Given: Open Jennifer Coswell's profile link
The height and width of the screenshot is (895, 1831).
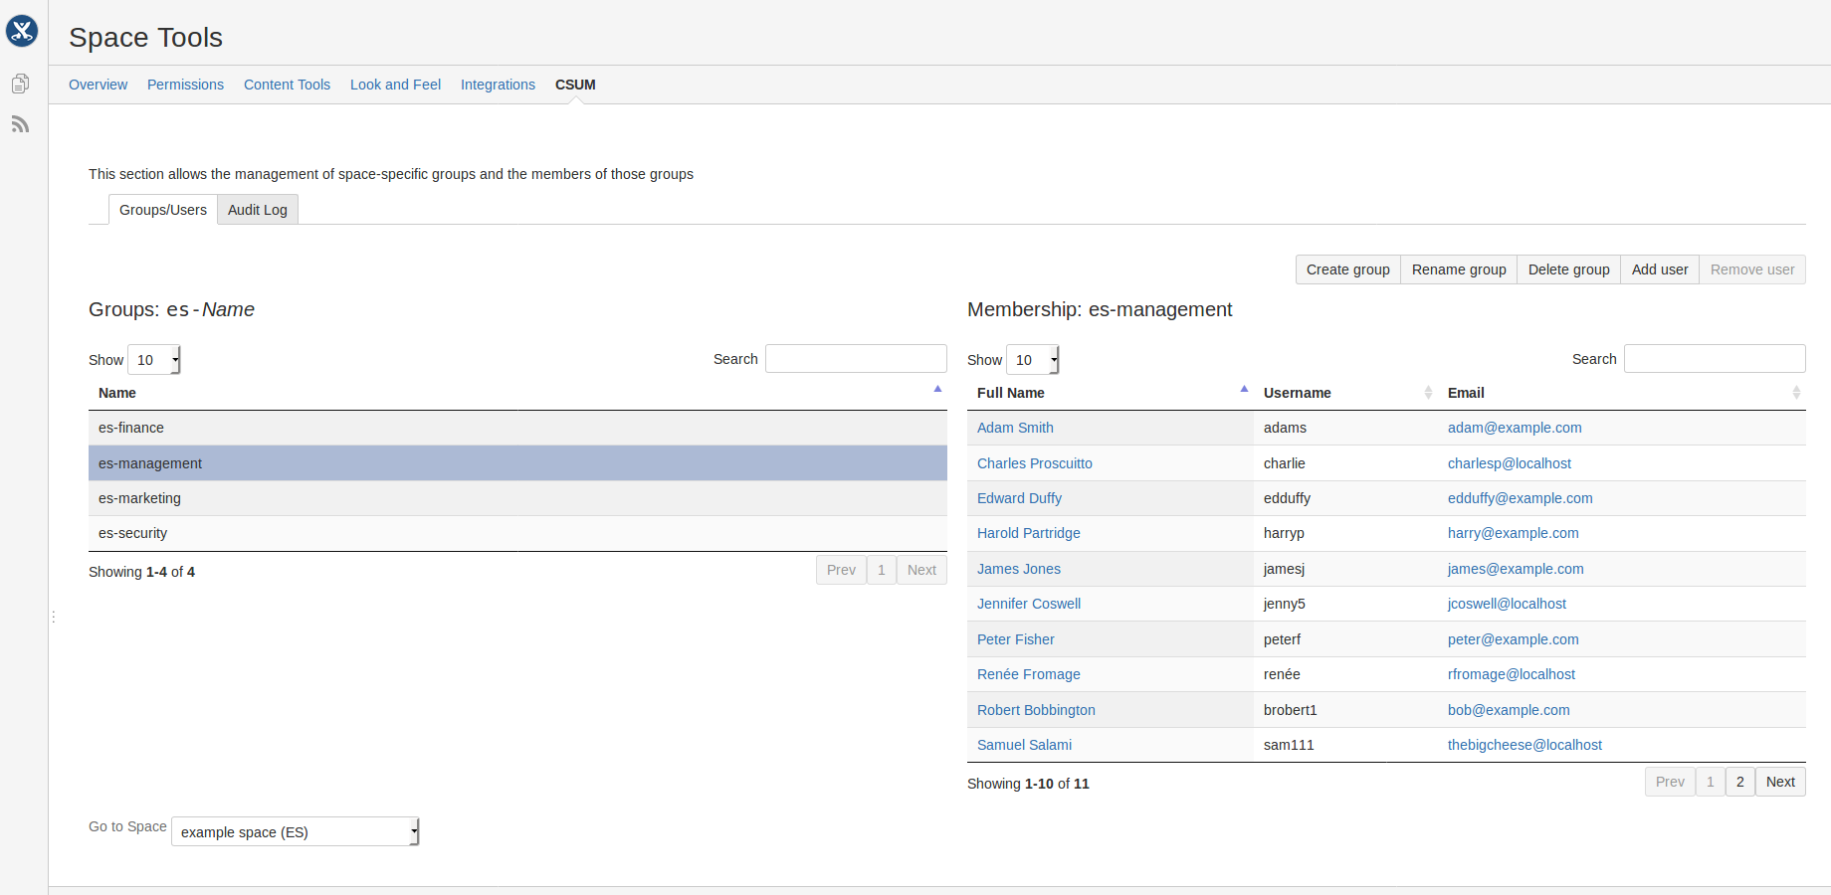Looking at the screenshot, I should (1029, 604).
